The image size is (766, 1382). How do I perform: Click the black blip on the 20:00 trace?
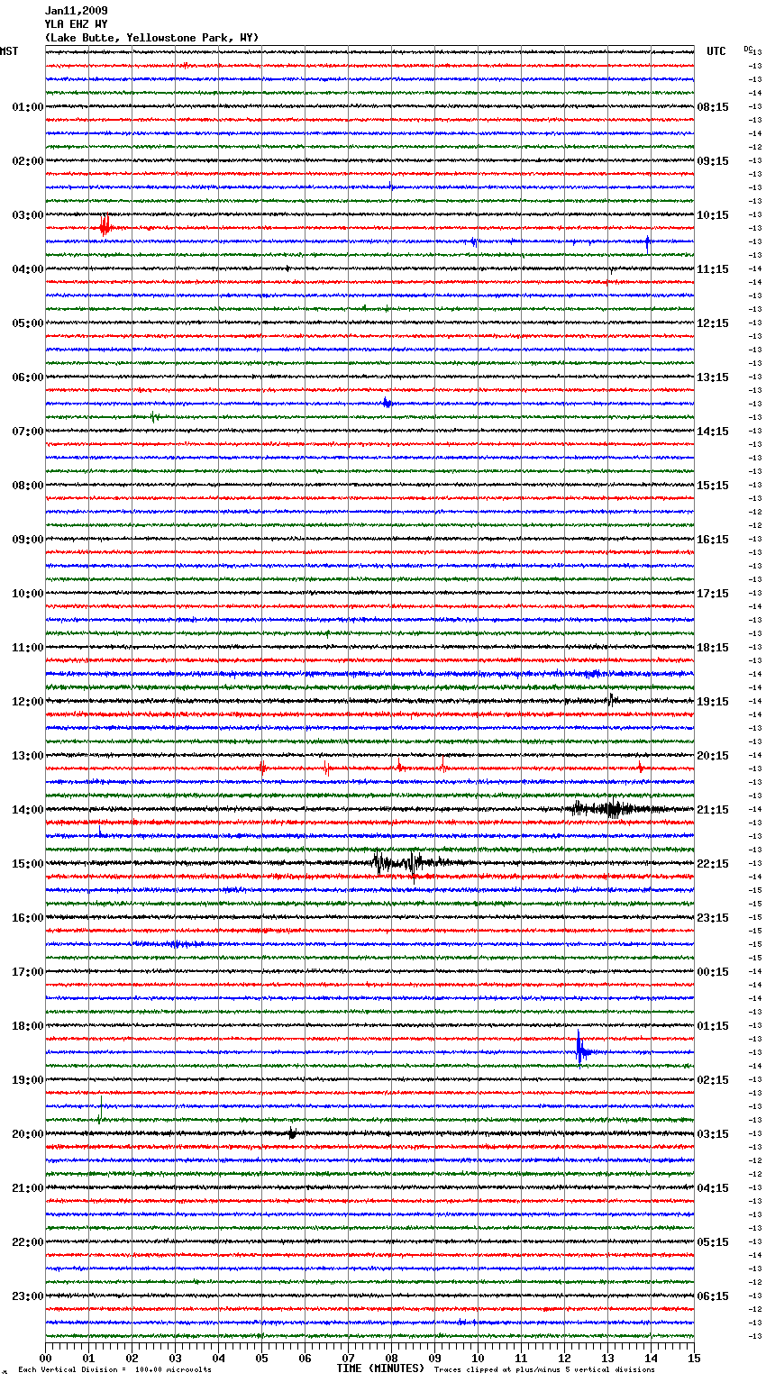pyautogui.click(x=292, y=1133)
